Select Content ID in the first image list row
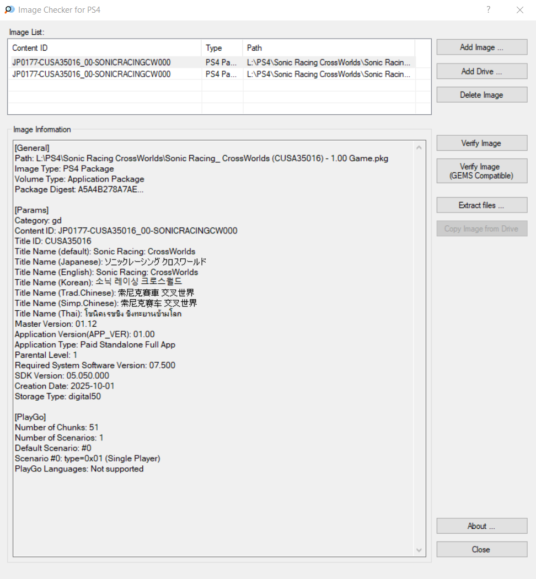 pos(91,62)
